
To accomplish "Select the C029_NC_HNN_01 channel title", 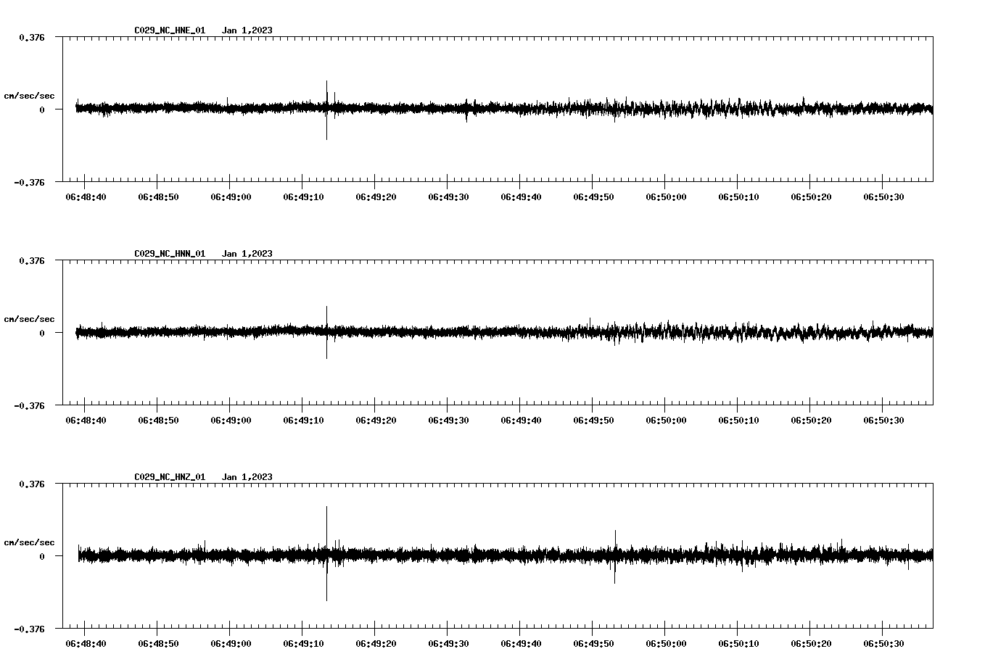I will tap(168, 253).
